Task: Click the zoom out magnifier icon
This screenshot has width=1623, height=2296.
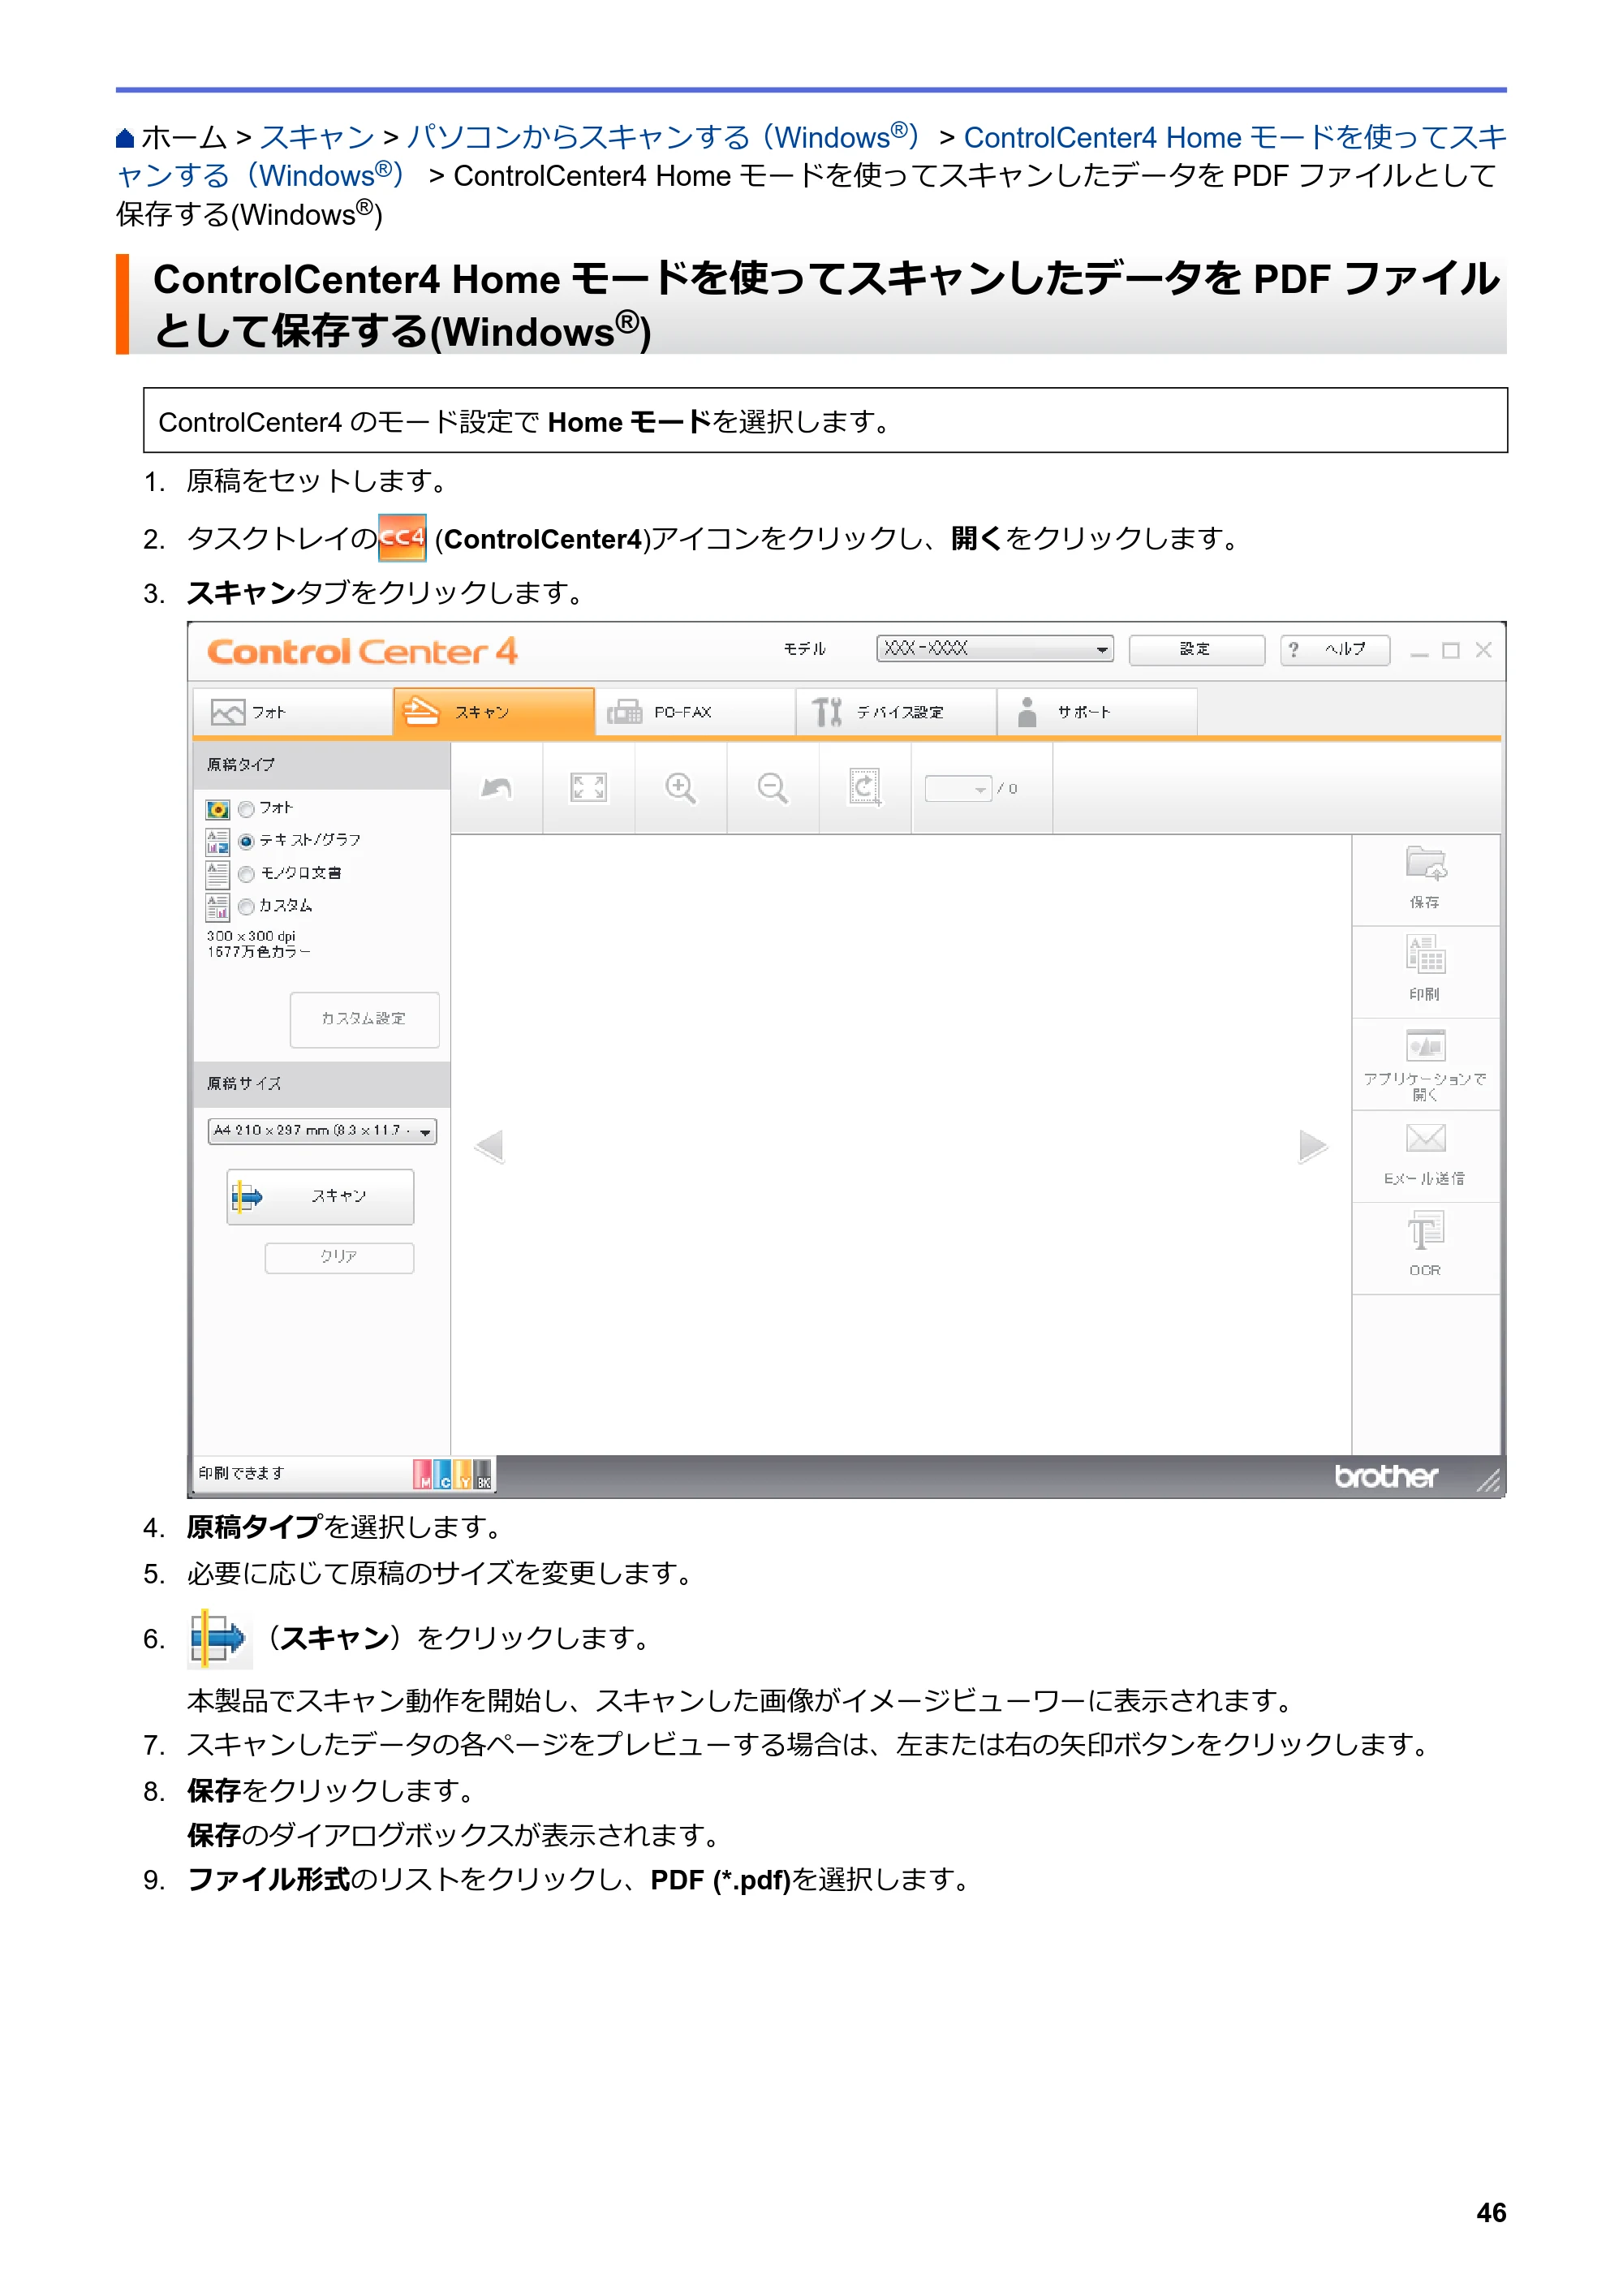Action: (772, 788)
